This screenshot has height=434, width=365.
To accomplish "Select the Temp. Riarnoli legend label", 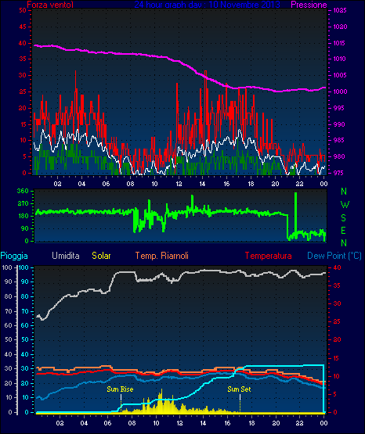I will [x=162, y=256].
